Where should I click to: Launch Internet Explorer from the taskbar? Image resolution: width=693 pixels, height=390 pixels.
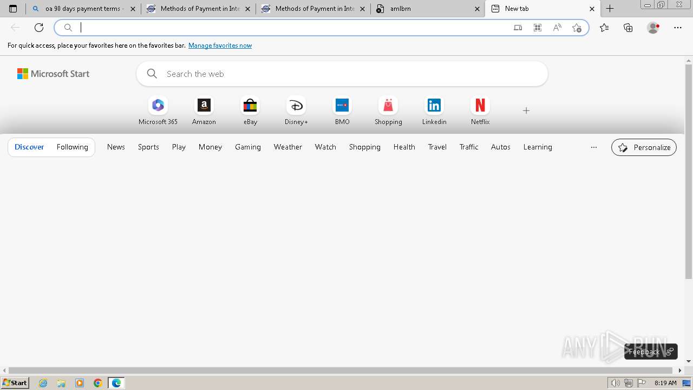point(43,383)
